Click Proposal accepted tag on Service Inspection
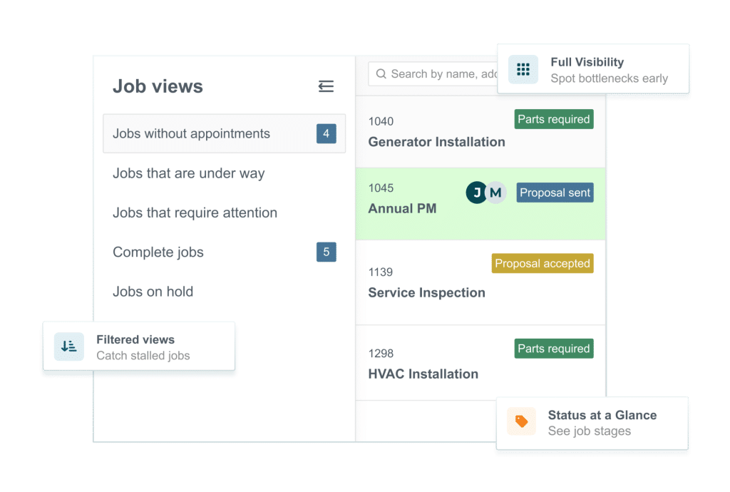The width and height of the screenshot is (730, 492). pos(543,263)
